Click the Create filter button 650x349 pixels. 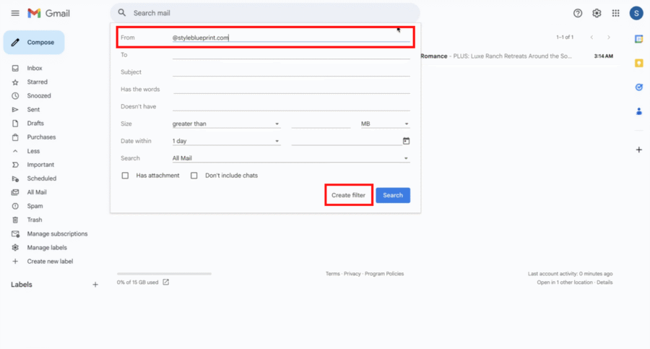click(349, 195)
